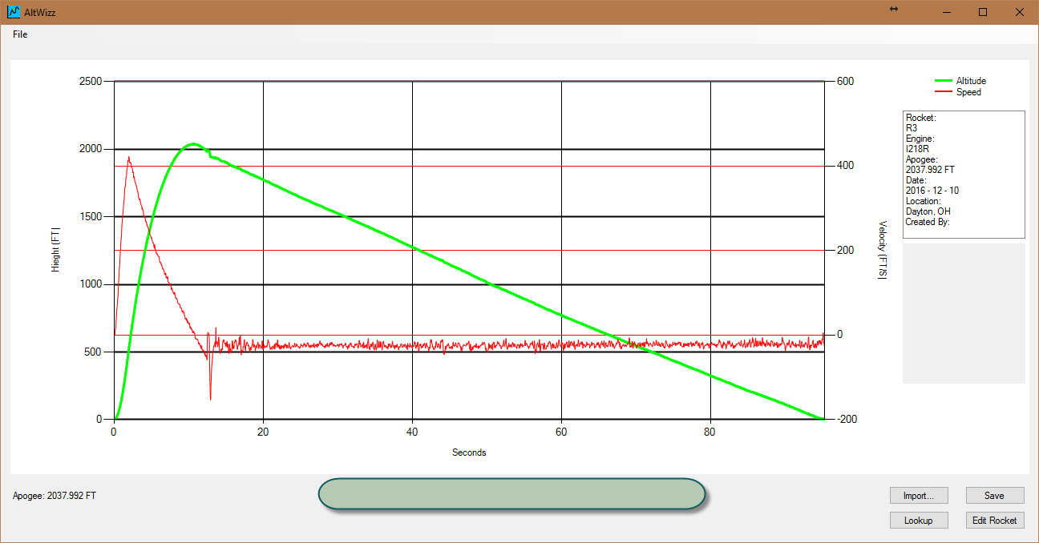The width and height of the screenshot is (1039, 543).
Task: Click the Lookup button
Action: click(919, 520)
